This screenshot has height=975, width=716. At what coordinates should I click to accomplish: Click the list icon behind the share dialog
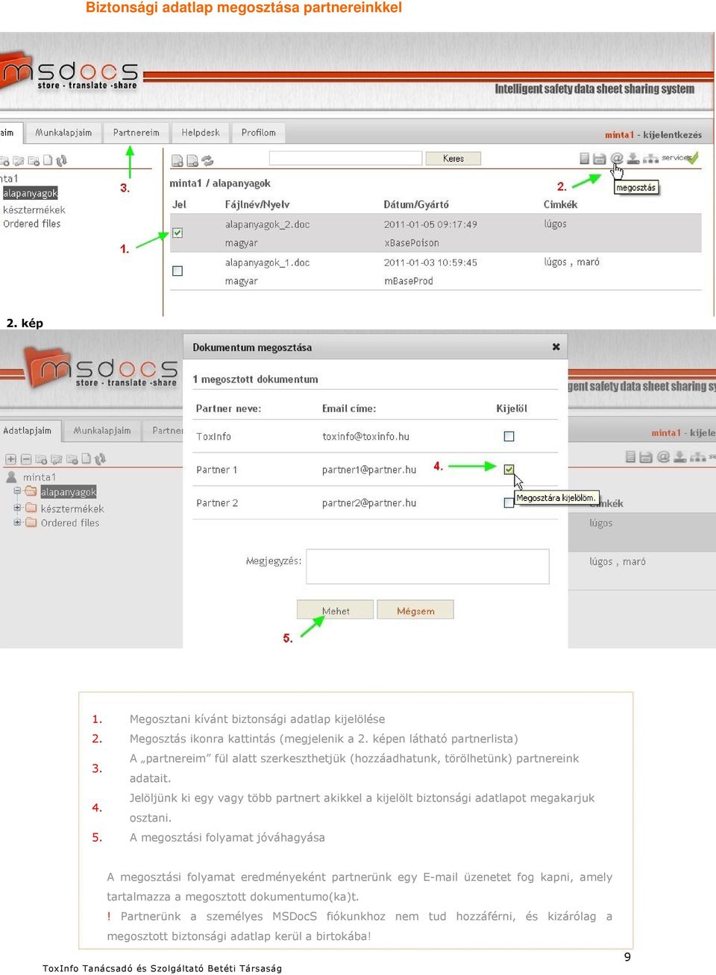tap(631, 456)
